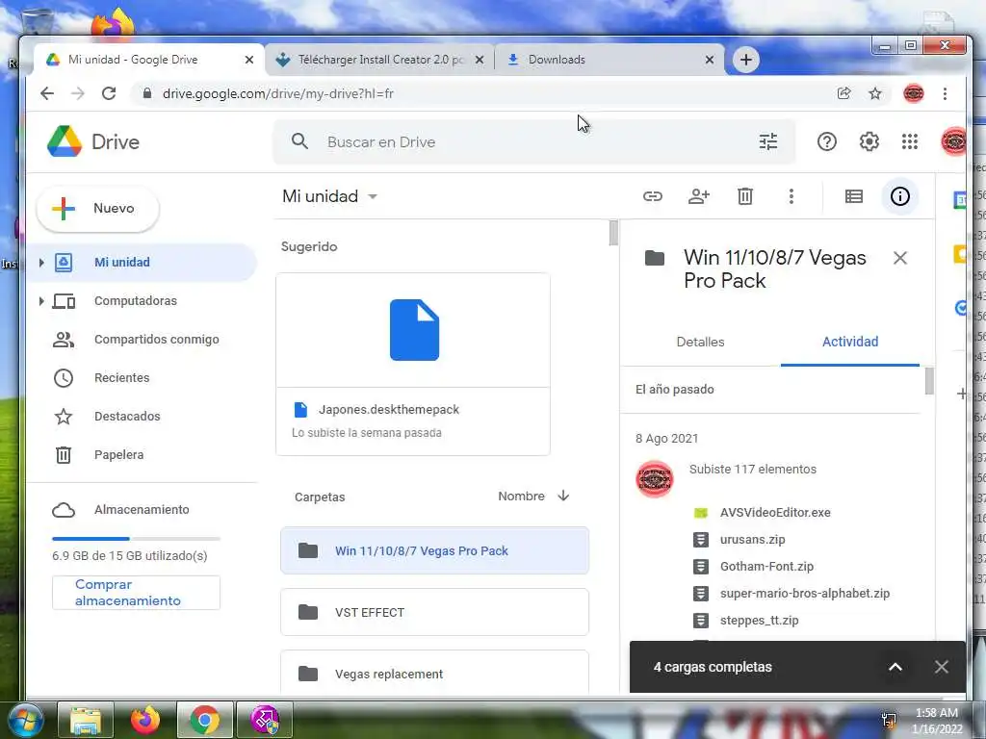Reload the page in Chrome
Screen dimensions: 986x739
(109, 93)
